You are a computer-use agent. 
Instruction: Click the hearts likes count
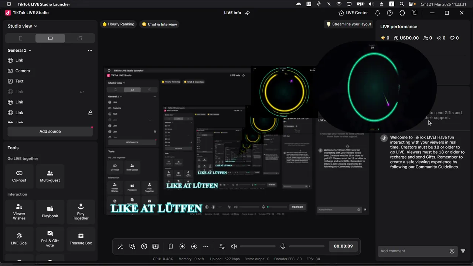(455, 38)
